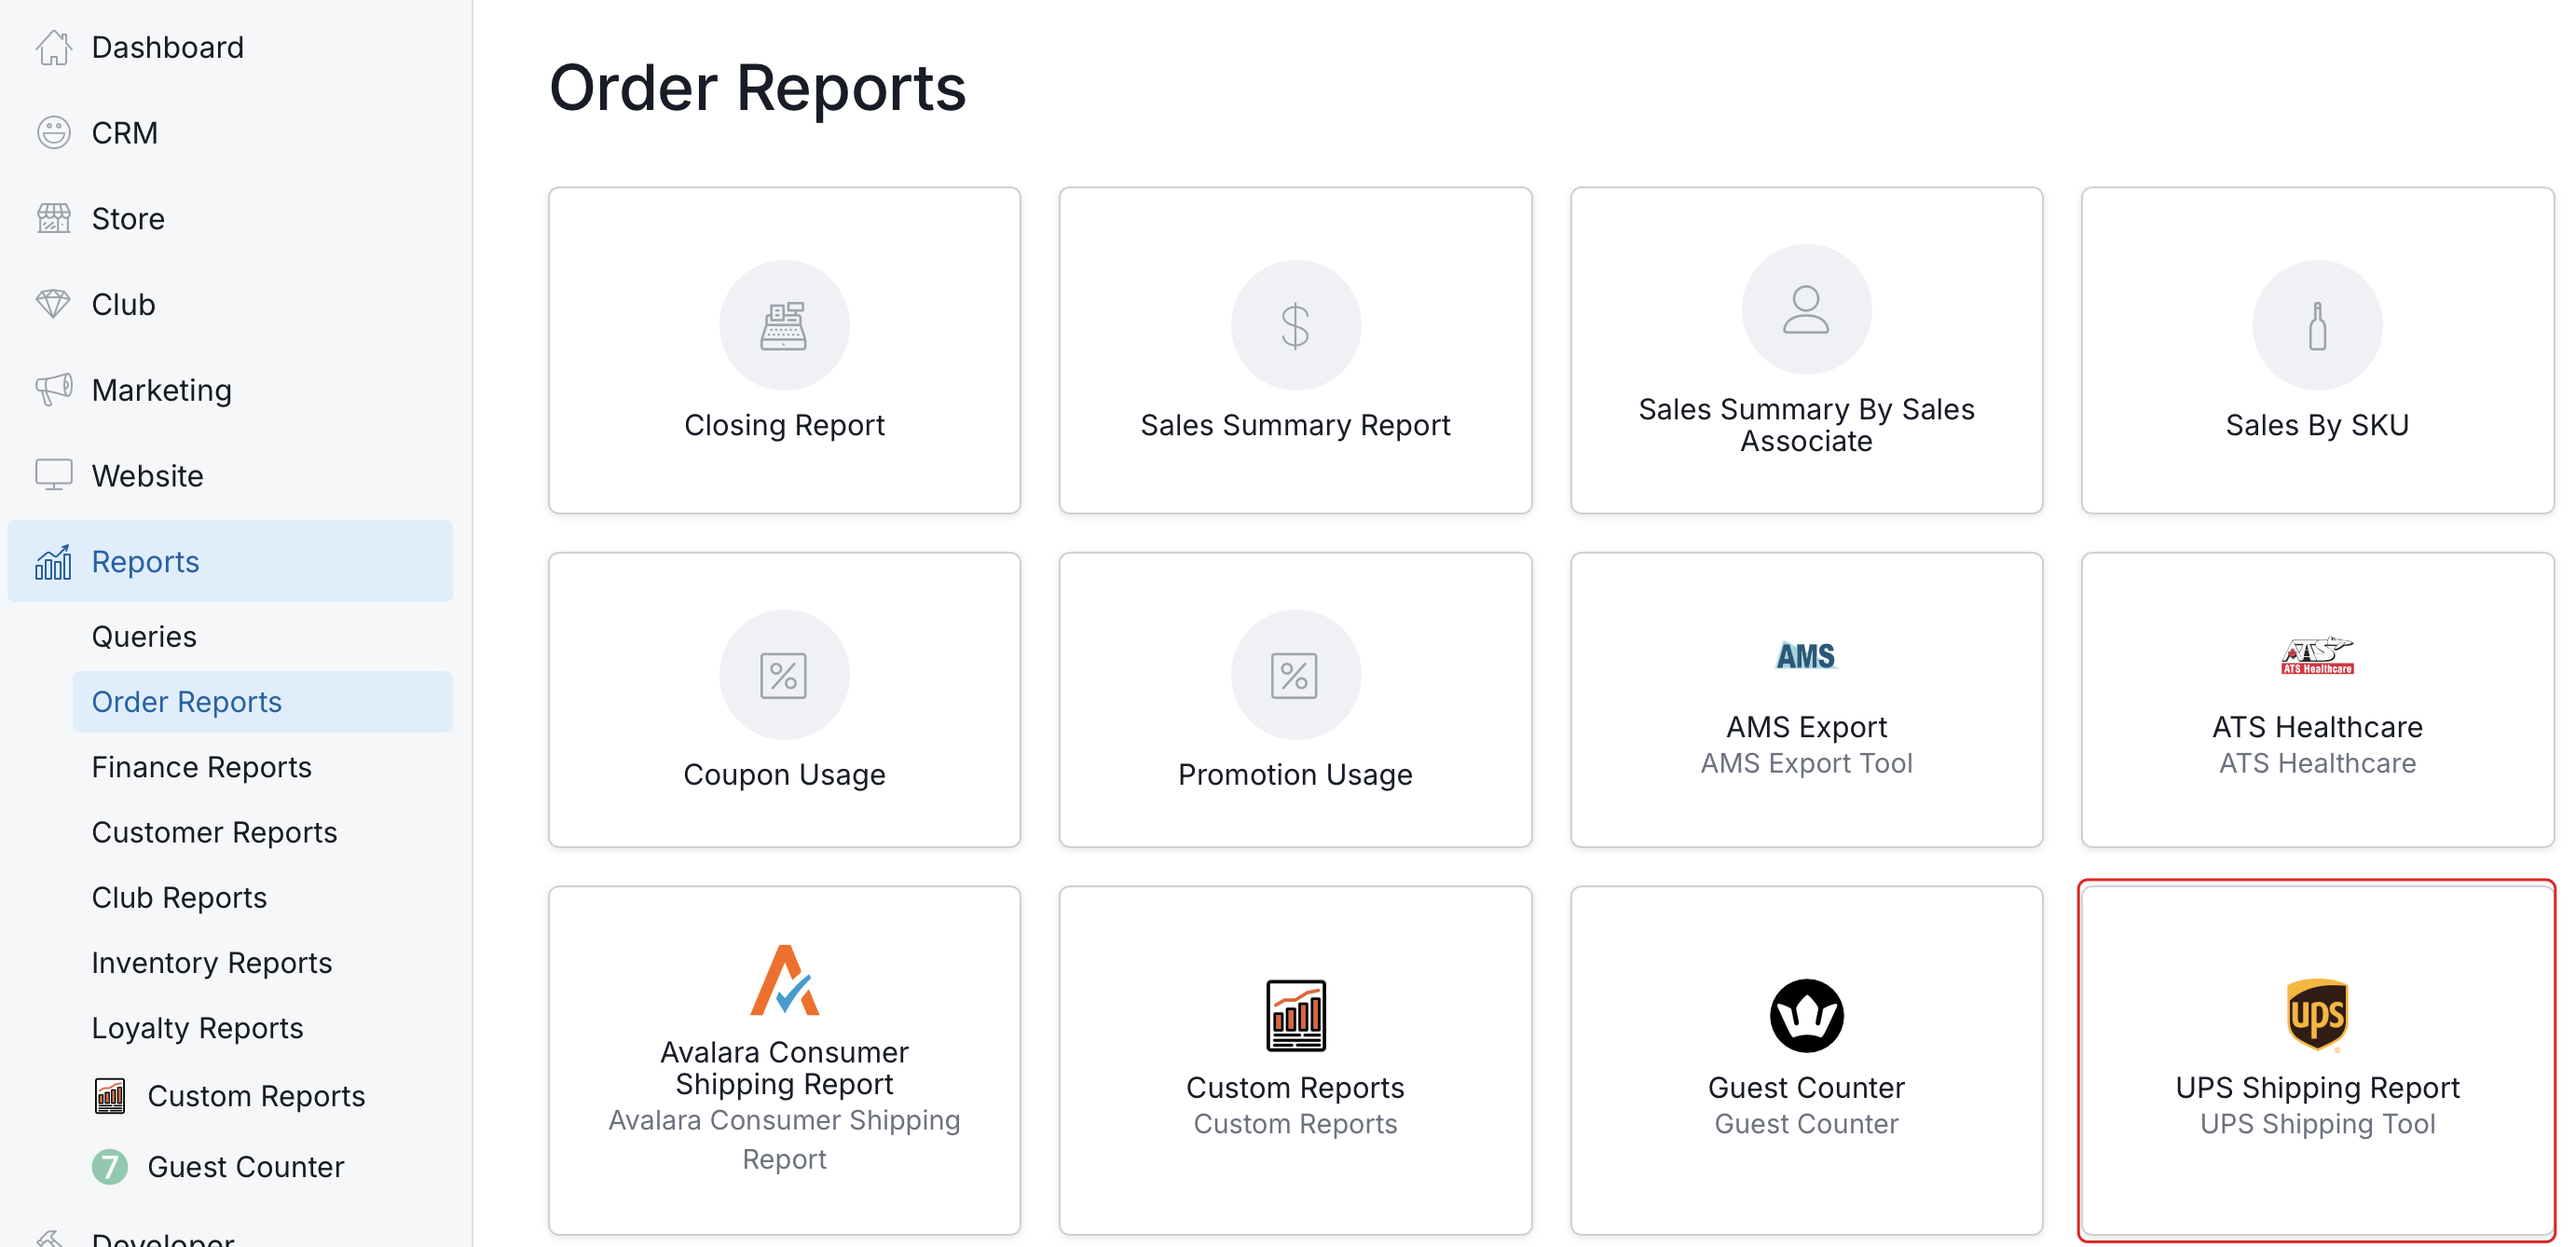
Task: Click the Store shop icon
Action: [53, 218]
